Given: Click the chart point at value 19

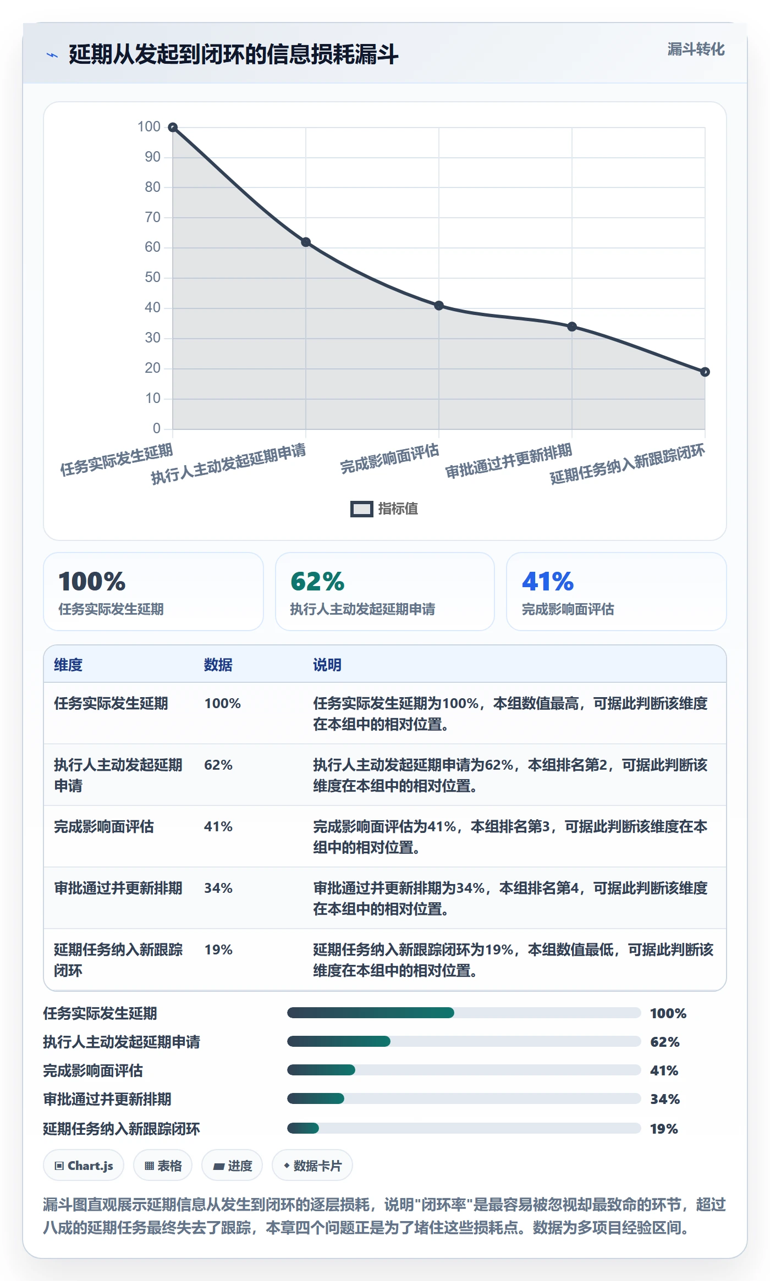Looking at the screenshot, I should pos(705,372).
